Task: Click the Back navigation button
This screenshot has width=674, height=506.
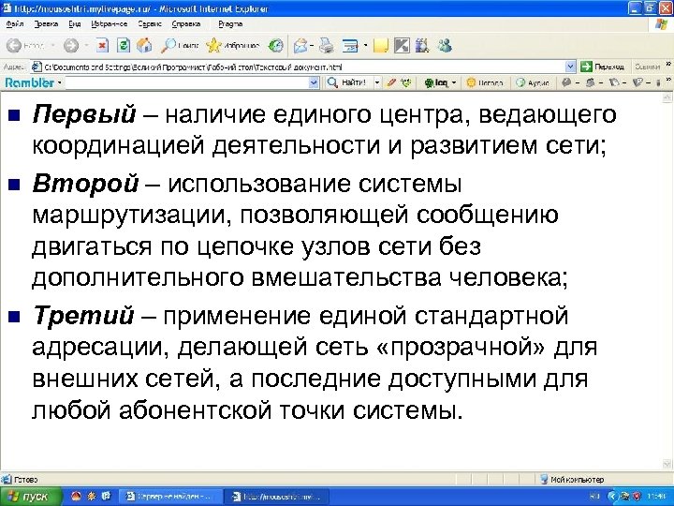Action: [x=25, y=45]
